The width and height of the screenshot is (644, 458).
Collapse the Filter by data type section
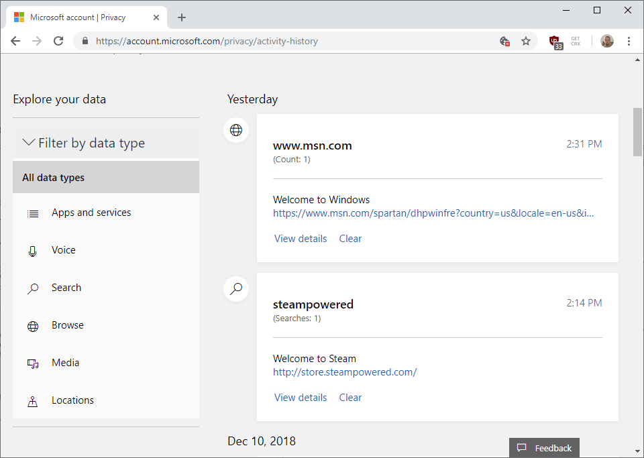29,142
